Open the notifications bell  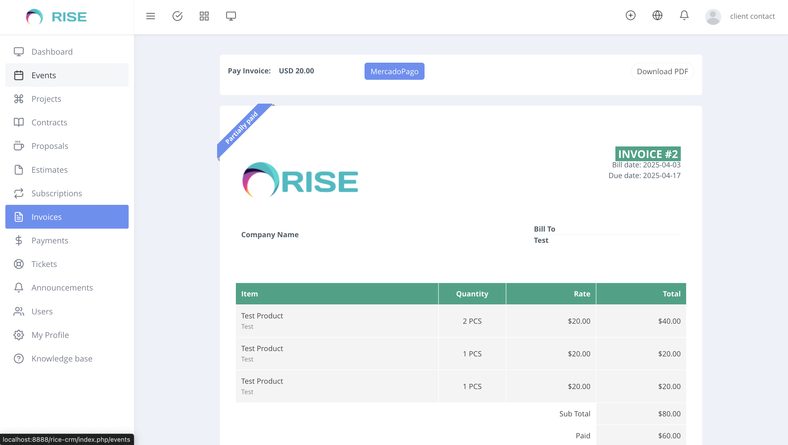(x=684, y=16)
